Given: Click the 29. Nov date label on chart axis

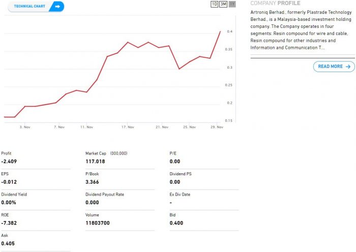Looking at the screenshot, I should [x=217, y=127].
